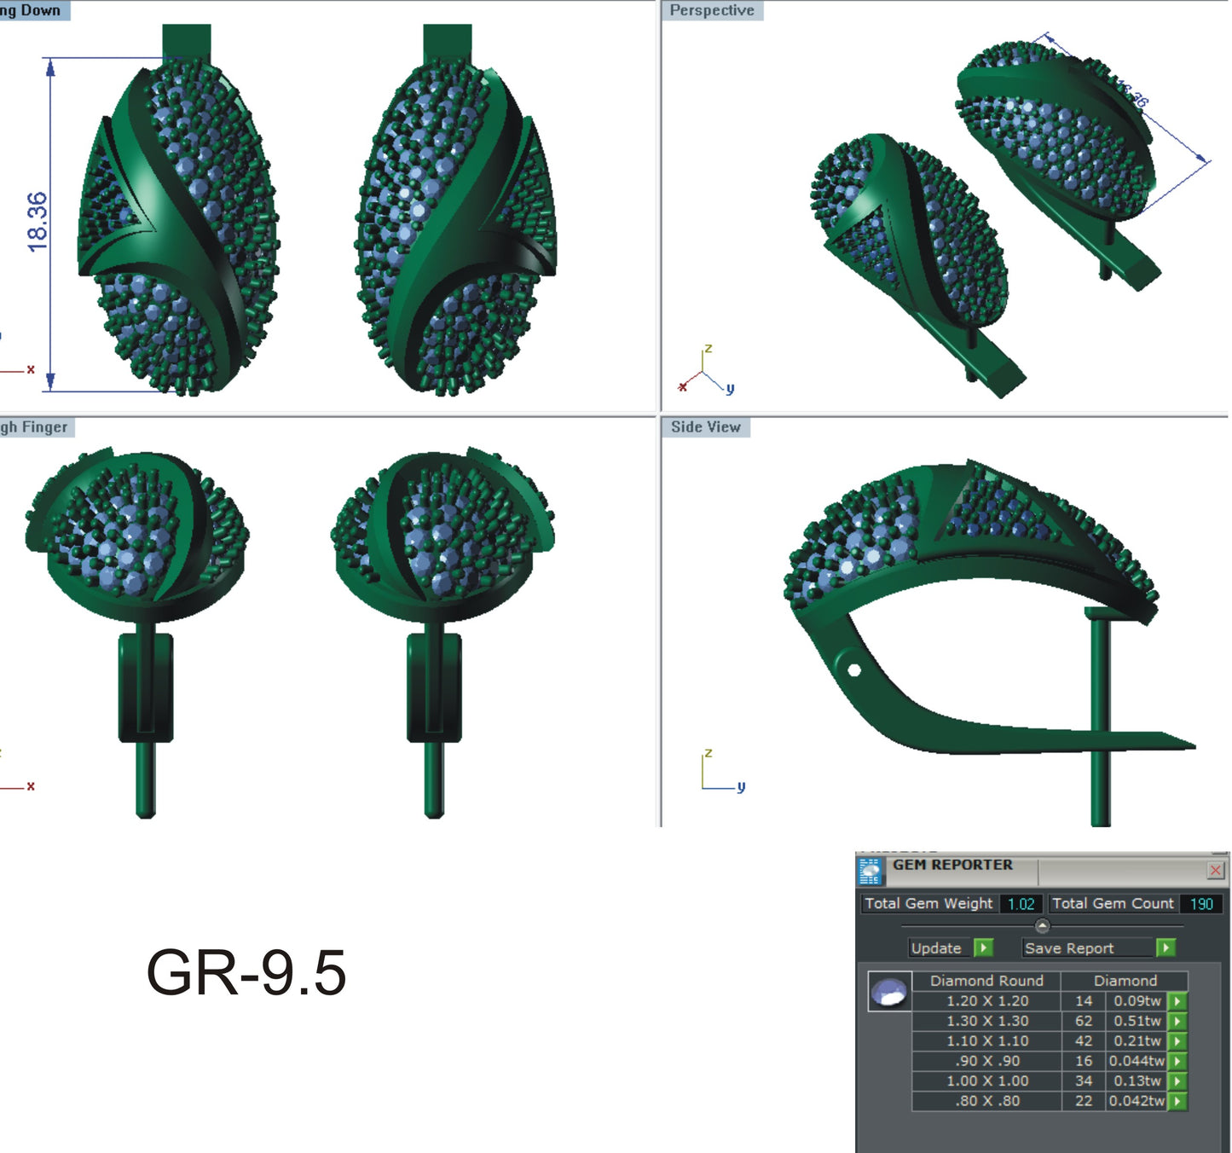Screen dimensions: 1232x1153
Task: Select the 1.00 X 1.00 size cell
Action: tap(987, 1081)
